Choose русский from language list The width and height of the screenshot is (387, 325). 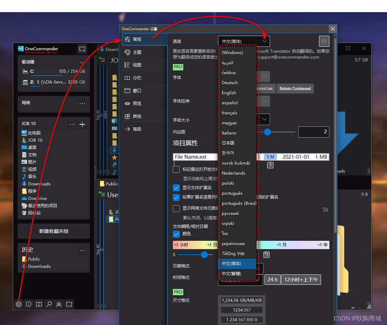tap(237, 213)
